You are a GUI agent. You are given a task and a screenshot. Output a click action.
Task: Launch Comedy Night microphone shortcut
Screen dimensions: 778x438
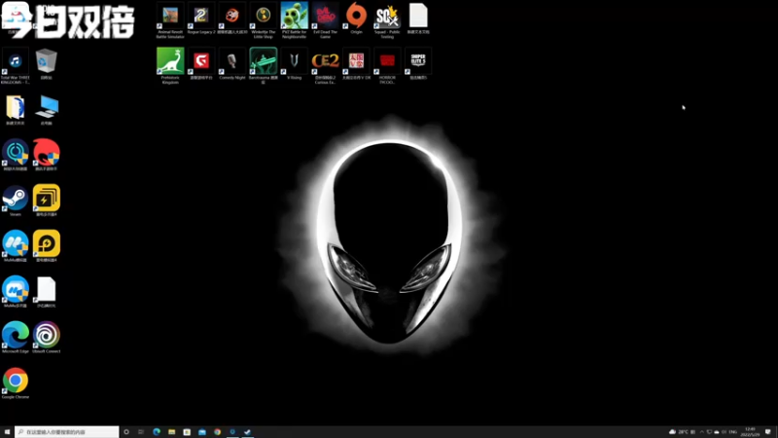pyautogui.click(x=232, y=64)
